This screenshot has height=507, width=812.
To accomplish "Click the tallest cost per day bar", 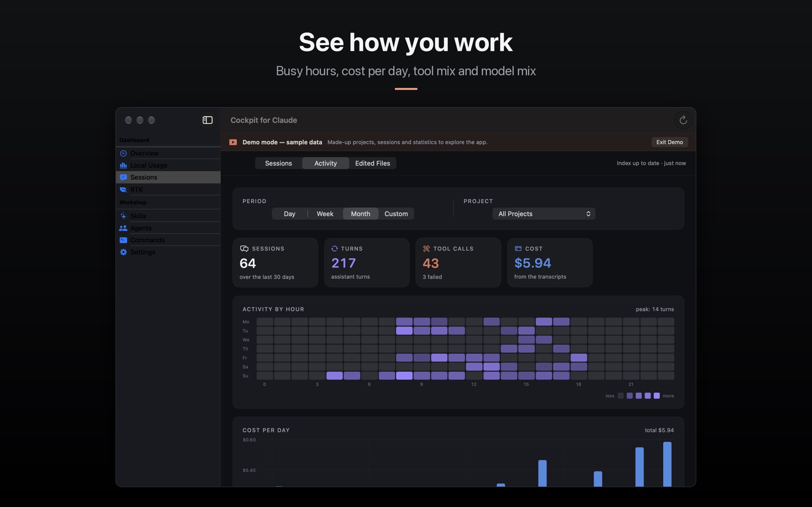I will tap(667, 464).
